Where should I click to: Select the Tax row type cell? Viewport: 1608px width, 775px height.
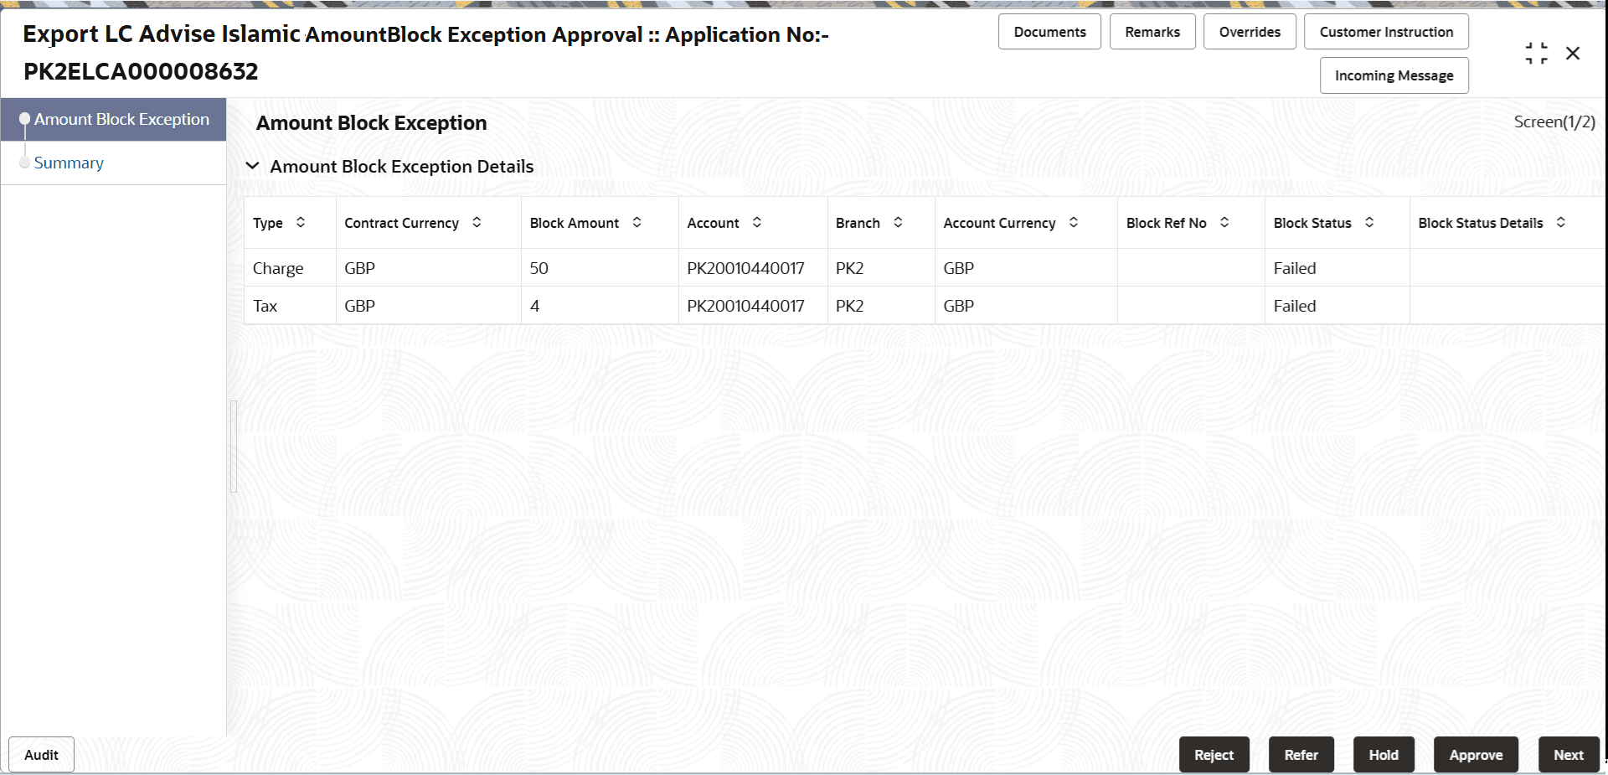(x=290, y=306)
